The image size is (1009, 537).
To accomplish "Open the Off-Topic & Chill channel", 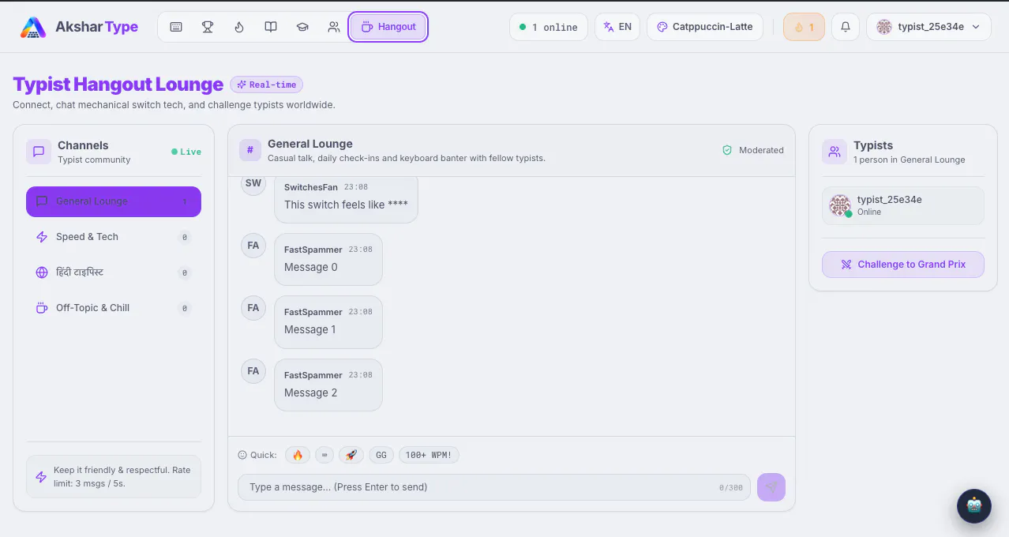I will [114, 308].
